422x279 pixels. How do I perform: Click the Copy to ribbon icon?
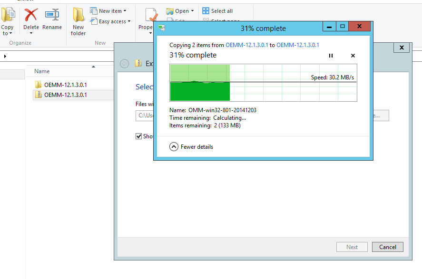[8, 15]
